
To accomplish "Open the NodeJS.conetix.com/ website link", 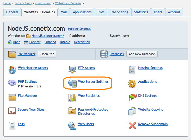I will tap(48, 36).
